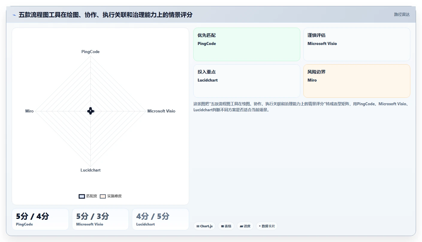Screen dimensions: 422x242
Task: Click the Microsoft Visio radar axis label
Action: pyautogui.click(x=161, y=111)
